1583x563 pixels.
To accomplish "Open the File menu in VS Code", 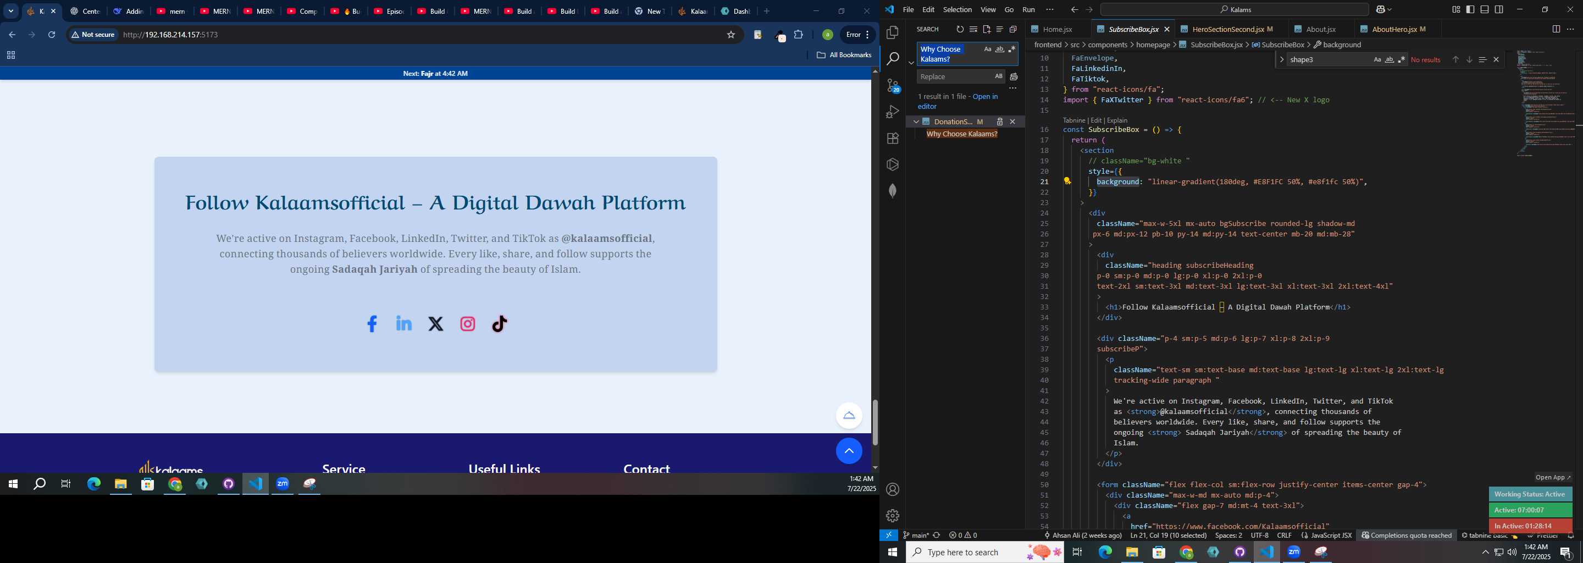I will tap(908, 10).
